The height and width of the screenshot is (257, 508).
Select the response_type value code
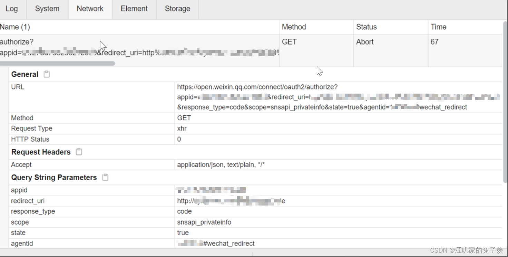tap(184, 211)
